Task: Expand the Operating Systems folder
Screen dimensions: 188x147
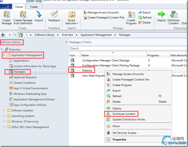Action: pyautogui.click(x=4, y=116)
